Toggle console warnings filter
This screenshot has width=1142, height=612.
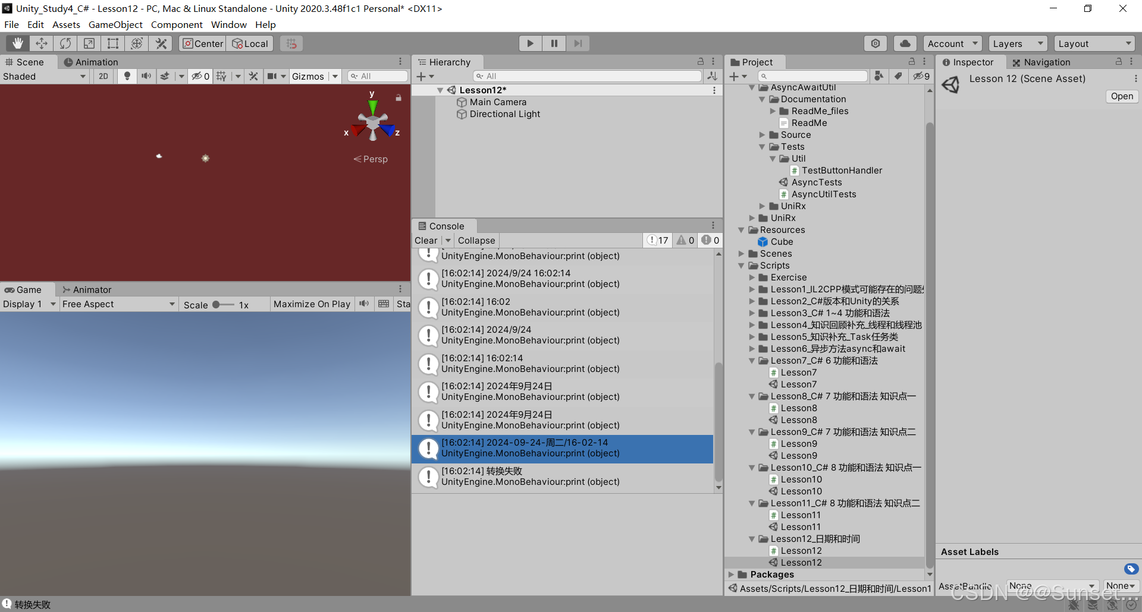685,240
